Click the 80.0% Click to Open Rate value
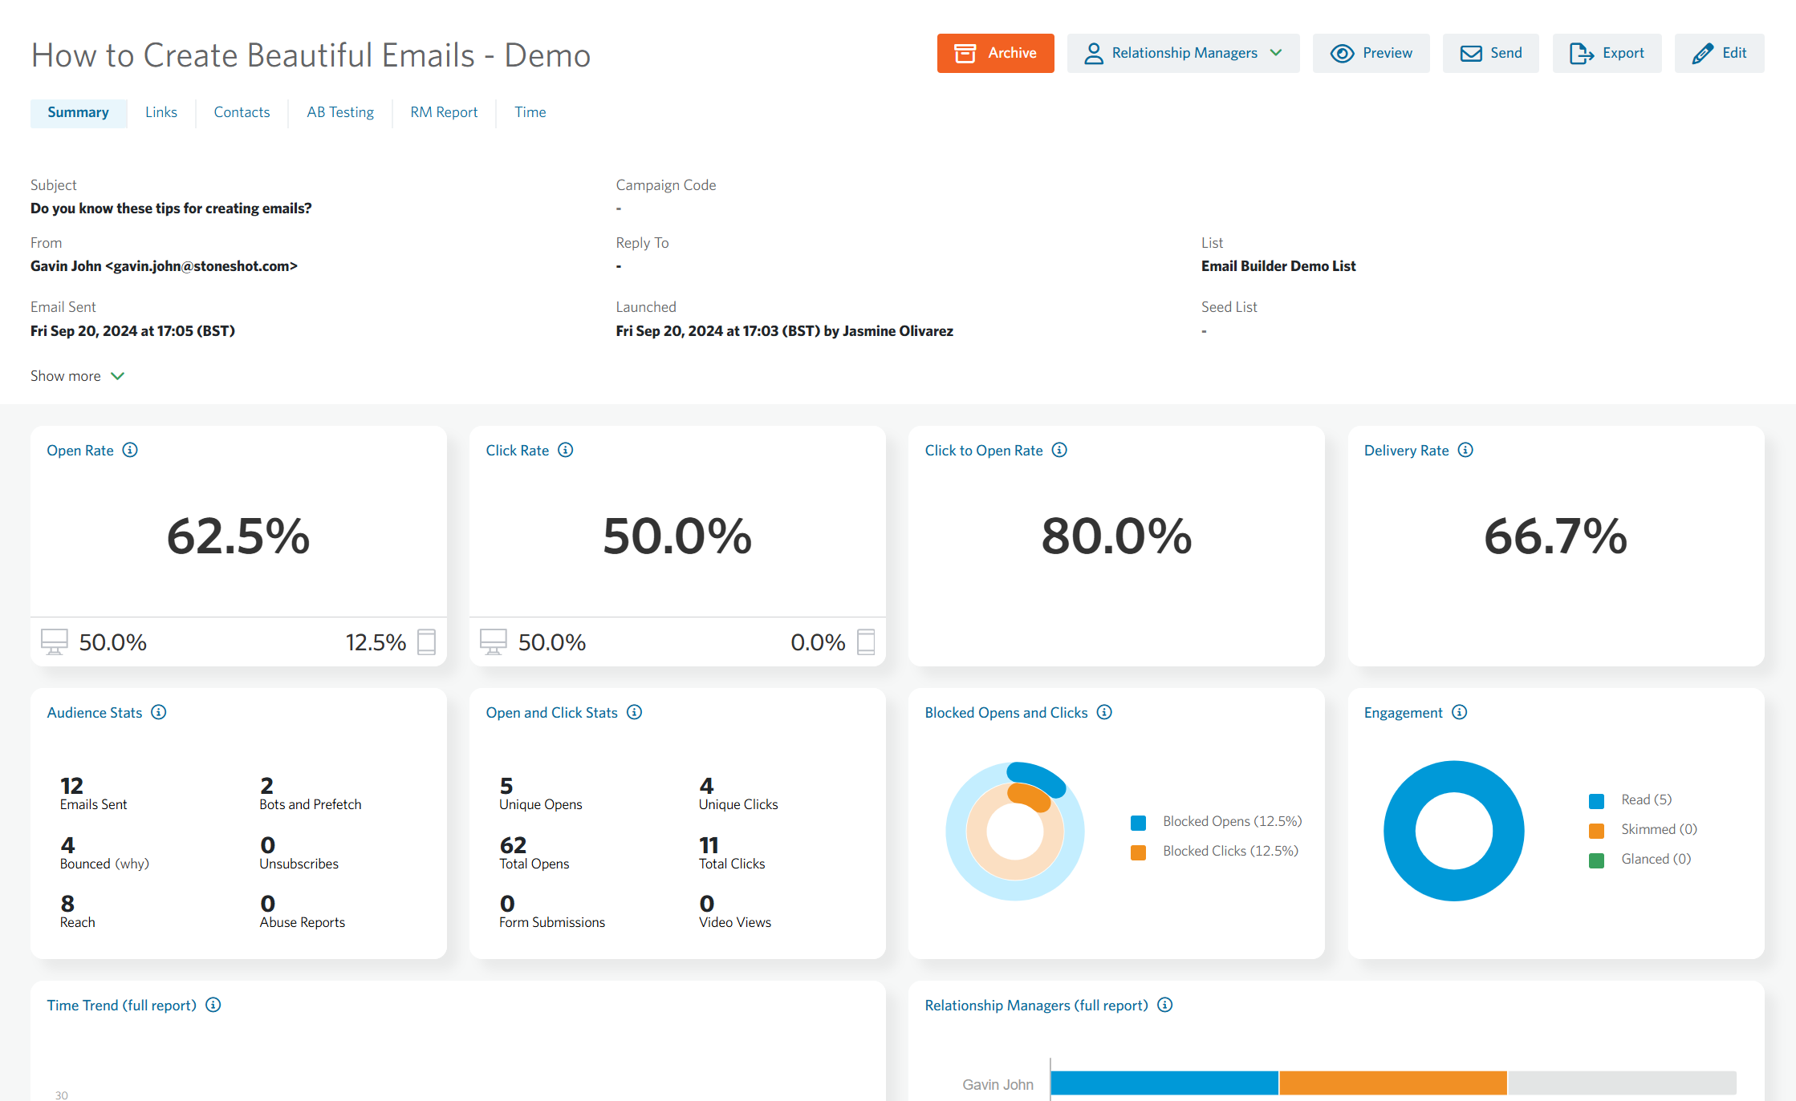1796x1101 pixels. tap(1116, 536)
